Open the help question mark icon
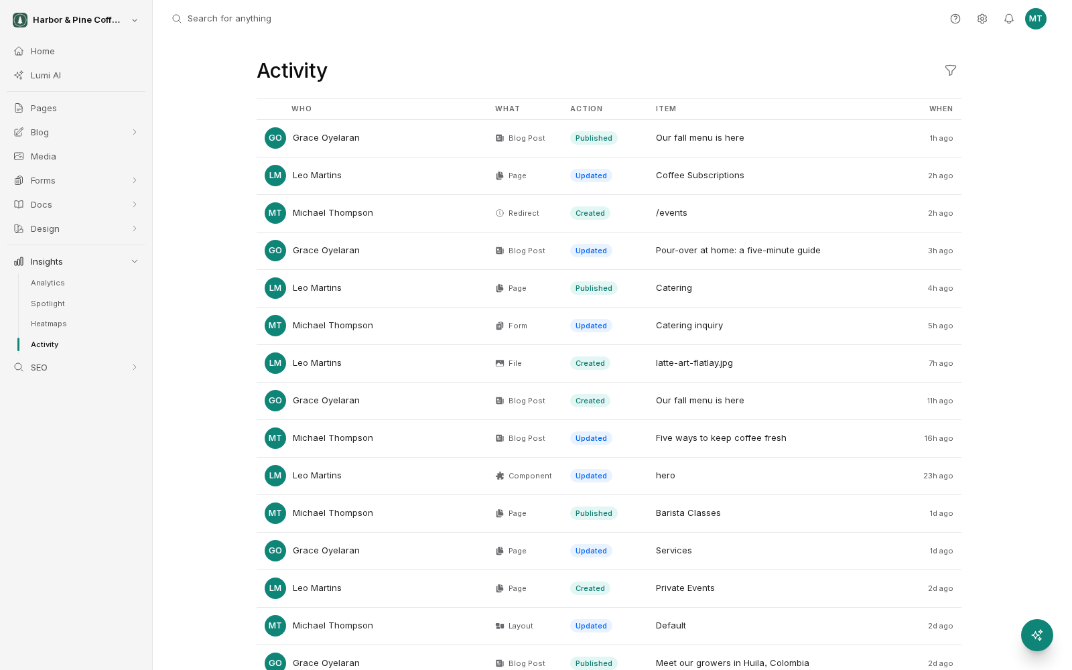 [955, 19]
